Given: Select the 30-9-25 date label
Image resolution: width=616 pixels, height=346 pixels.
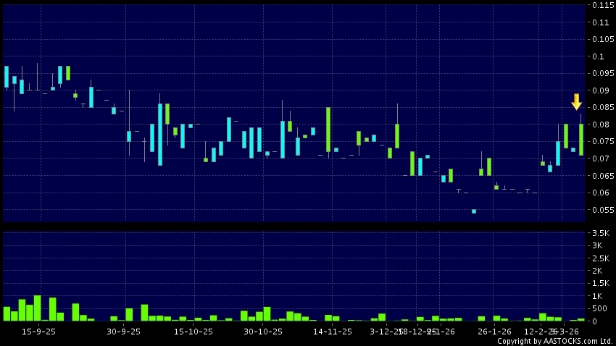Looking at the screenshot, I should [123, 332].
